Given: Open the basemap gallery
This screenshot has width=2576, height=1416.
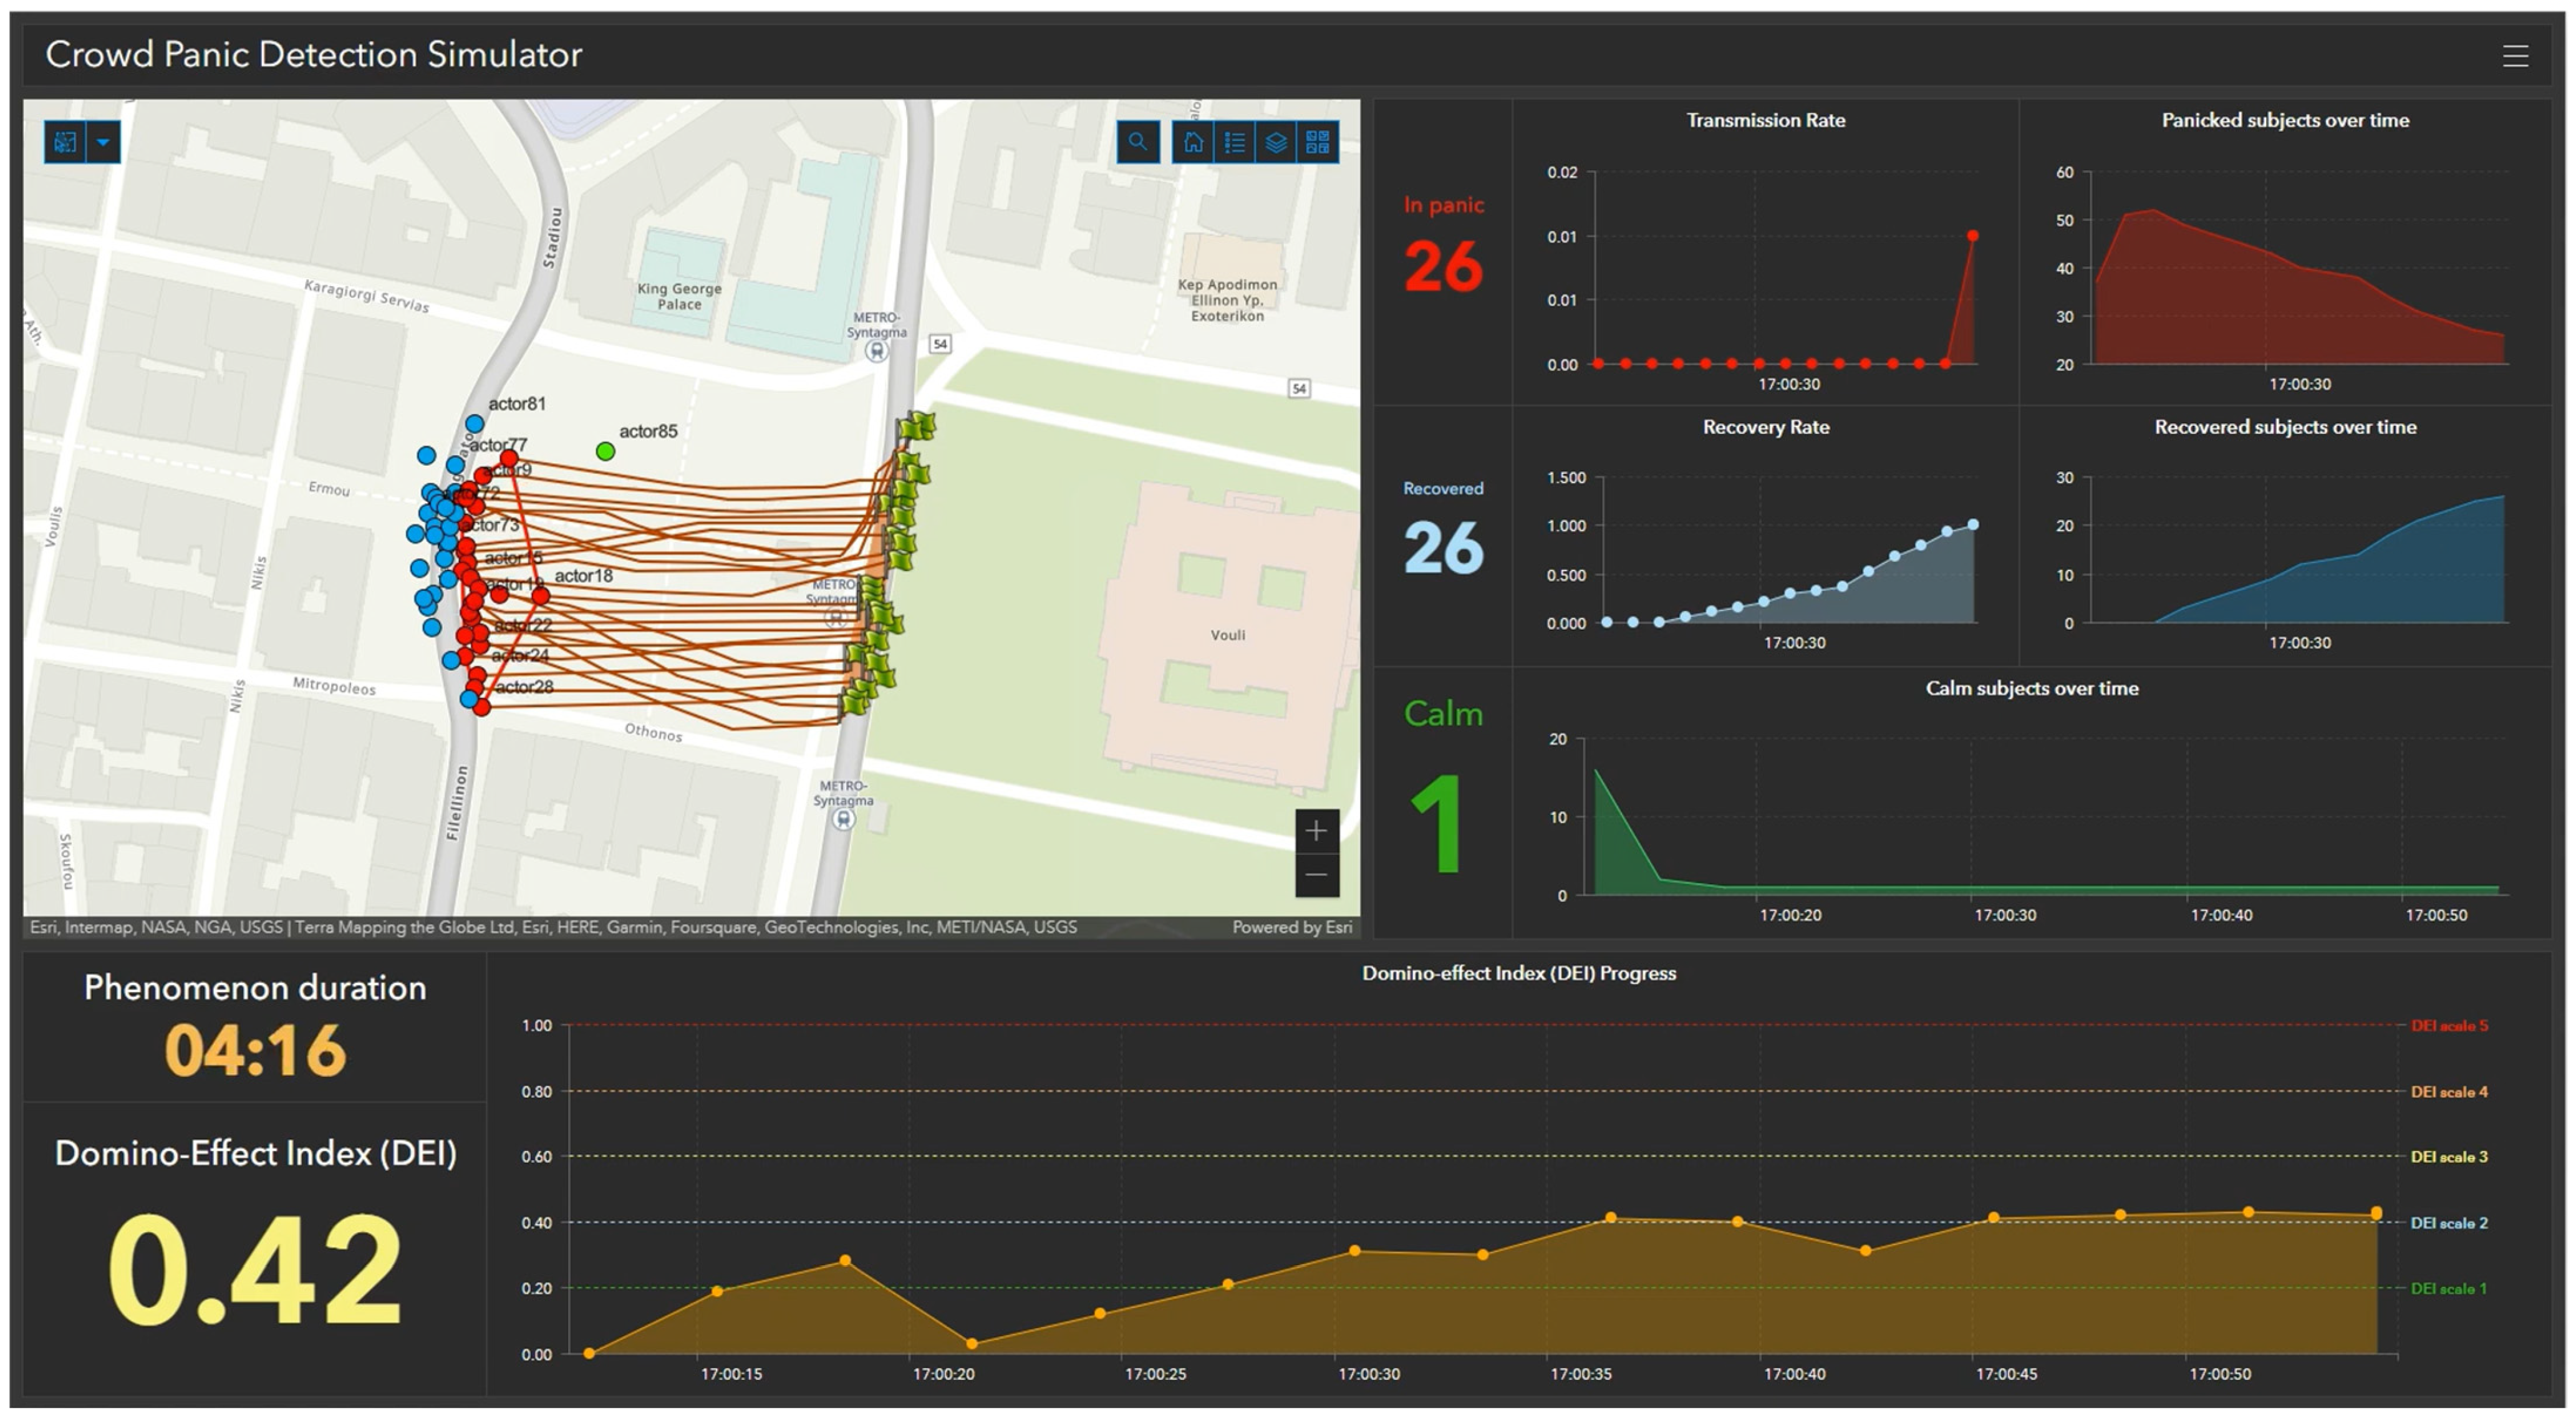Looking at the screenshot, I should (x=1318, y=142).
